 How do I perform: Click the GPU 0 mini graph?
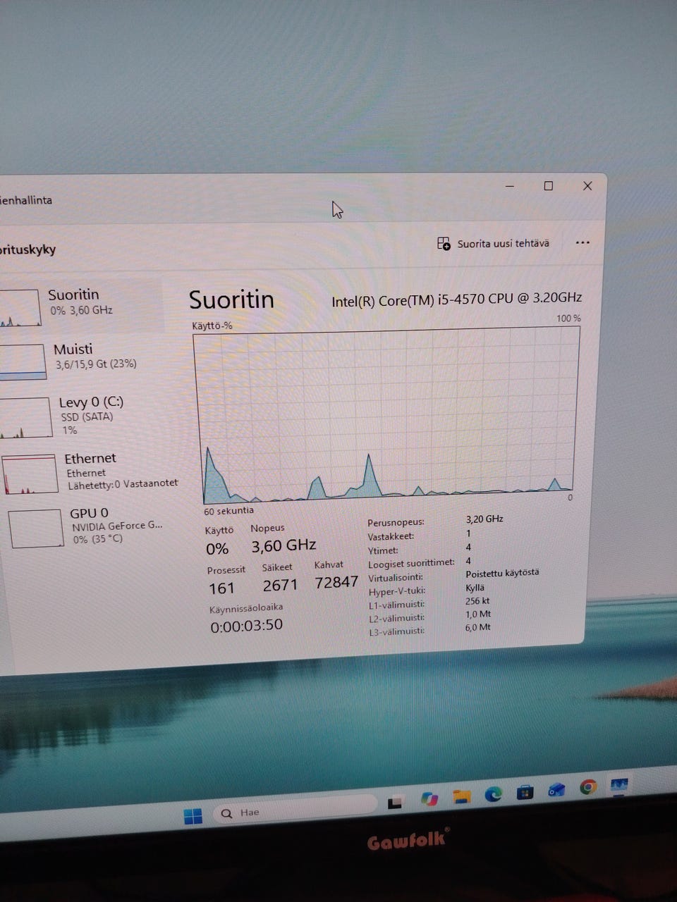coord(35,528)
